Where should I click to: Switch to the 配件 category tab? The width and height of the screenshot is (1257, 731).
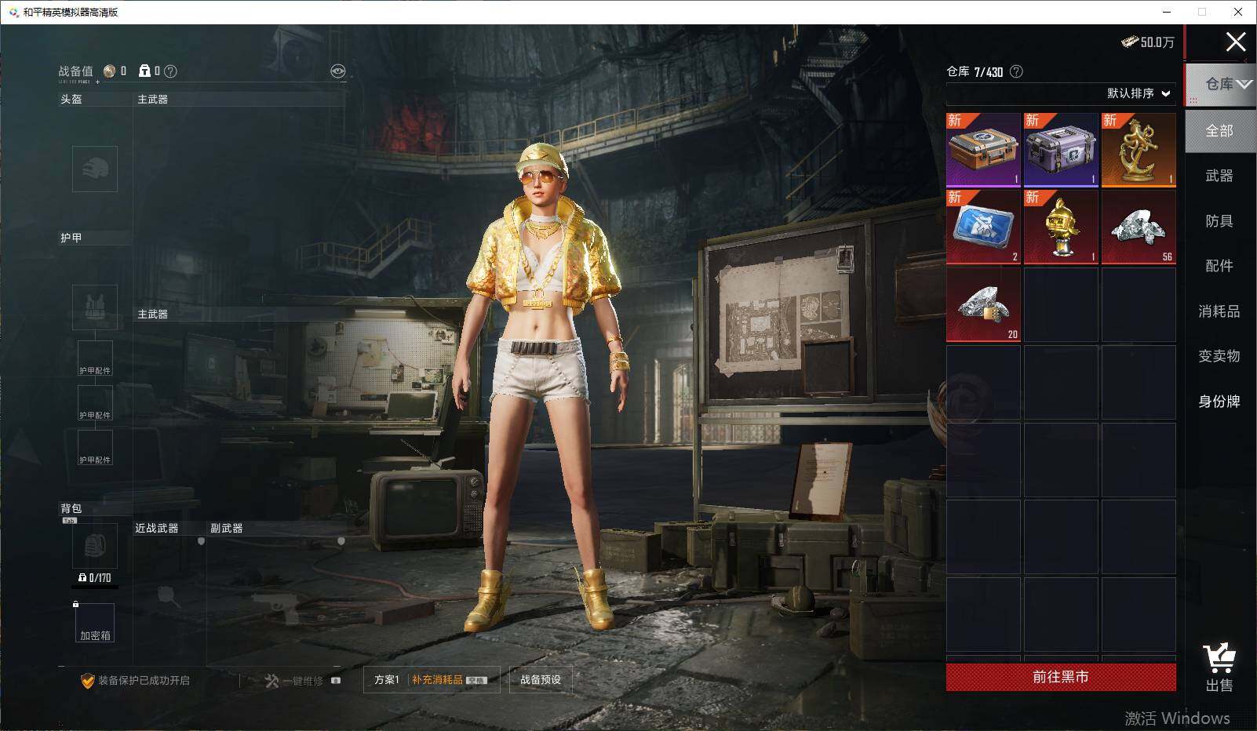(x=1219, y=266)
